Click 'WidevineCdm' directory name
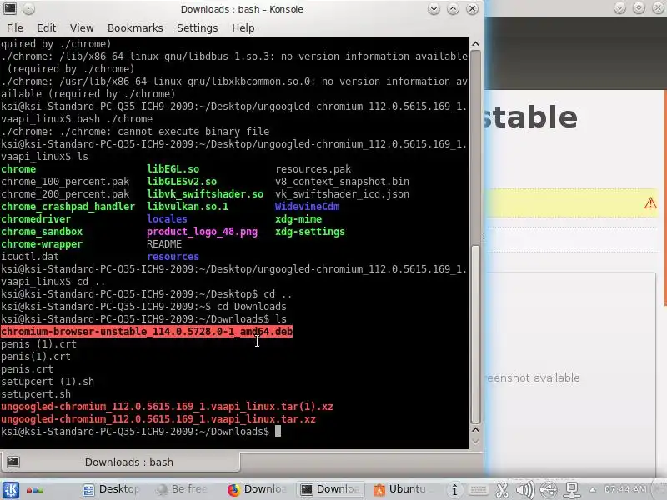 pos(307,207)
